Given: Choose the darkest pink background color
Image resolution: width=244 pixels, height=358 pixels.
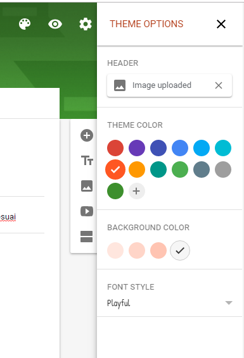Looking at the screenshot, I should click(x=158, y=250).
